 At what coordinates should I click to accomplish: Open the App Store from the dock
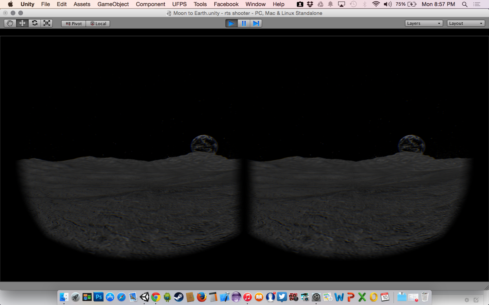click(110, 297)
